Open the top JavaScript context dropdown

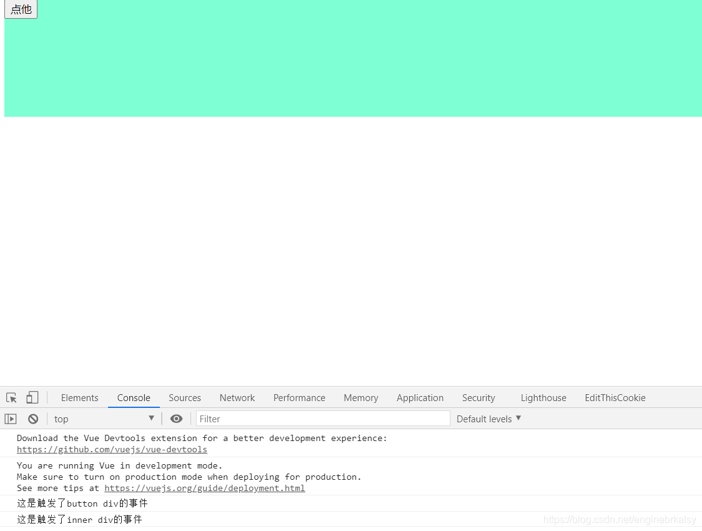(x=104, y=419)
